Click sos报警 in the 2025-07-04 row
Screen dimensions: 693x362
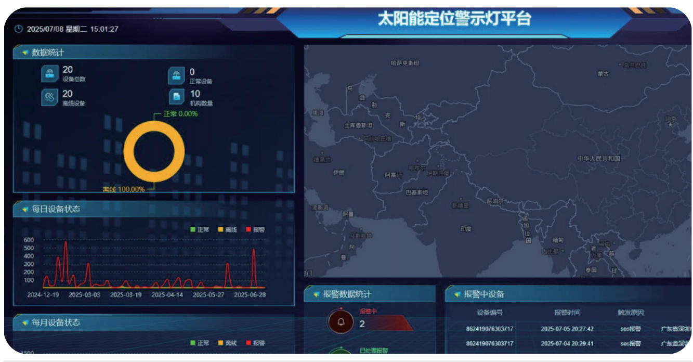click(631, 343)
